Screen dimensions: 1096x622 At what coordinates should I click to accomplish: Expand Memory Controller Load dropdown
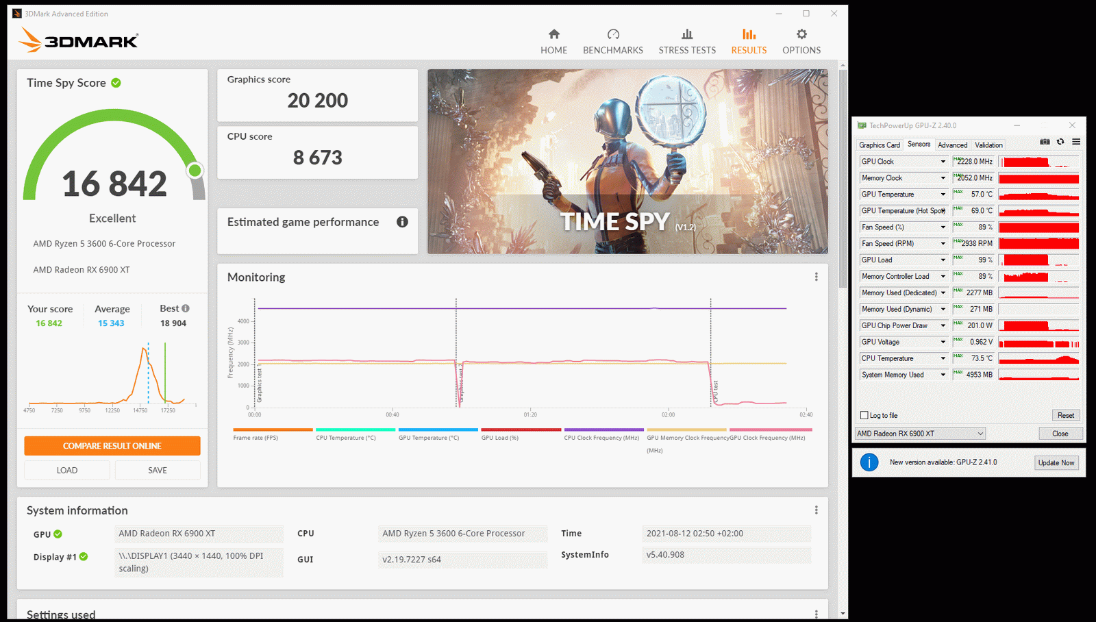943,277
